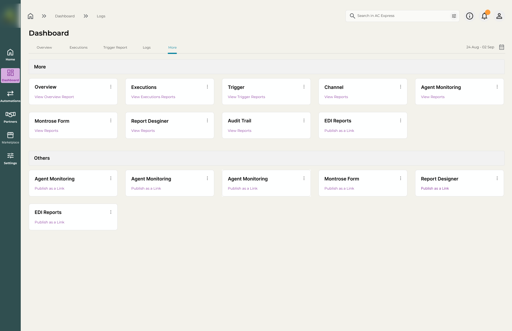Open Settings in the sidebar
The height and width of the screenshot is (331, 512).
(x=10, y=159)
